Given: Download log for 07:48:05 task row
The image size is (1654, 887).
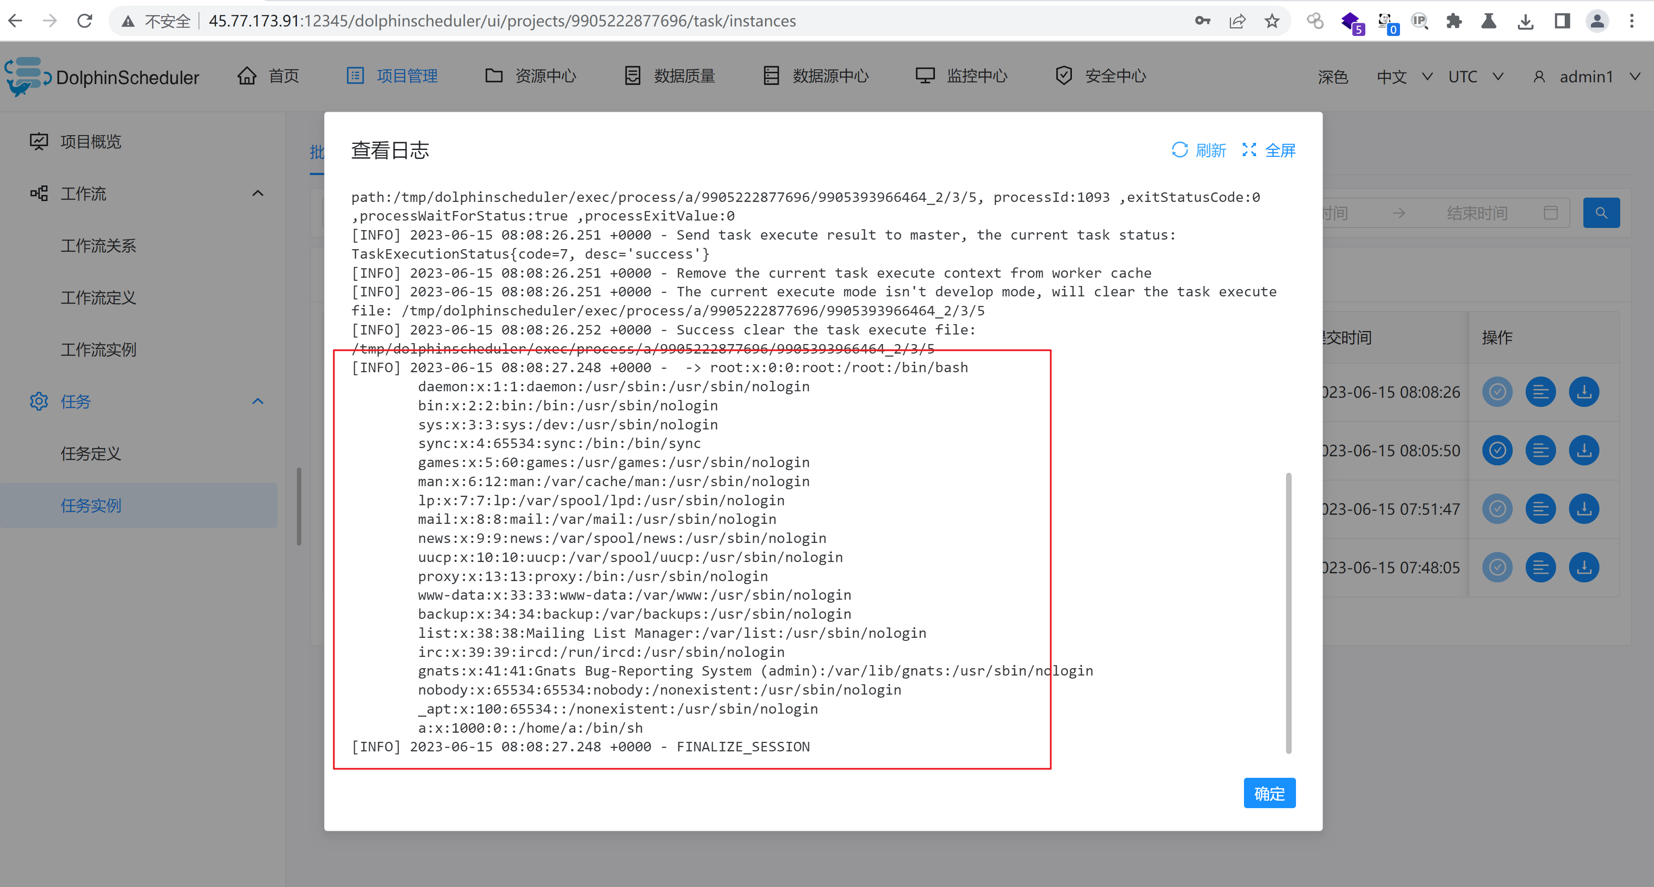Looking at the screenshot, I should [x=1583, y=567].
